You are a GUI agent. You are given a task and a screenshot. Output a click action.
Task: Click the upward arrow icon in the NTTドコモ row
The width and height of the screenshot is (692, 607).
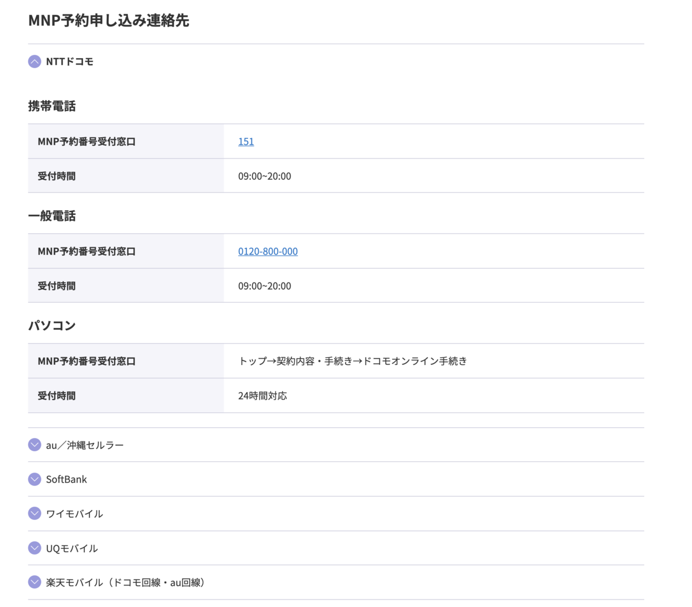34,61
